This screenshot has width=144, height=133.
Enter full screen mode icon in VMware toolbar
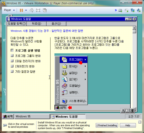[x=38, y=10]
